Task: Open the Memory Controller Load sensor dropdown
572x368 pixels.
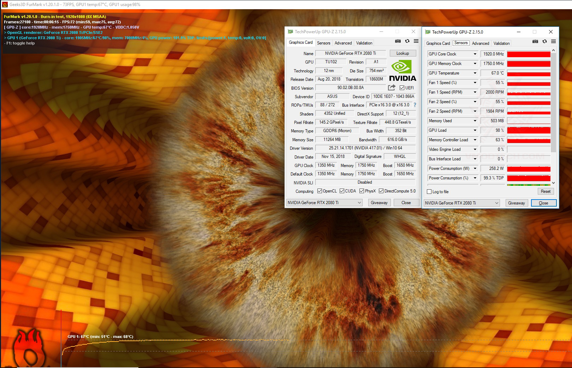Action: tap(475, 140)
